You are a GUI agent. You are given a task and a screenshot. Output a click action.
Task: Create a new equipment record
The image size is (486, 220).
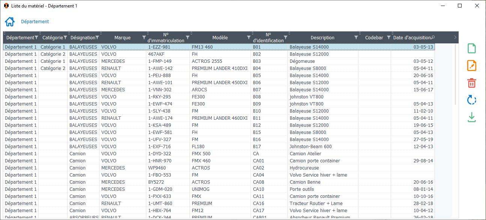(x=472, y=49)
